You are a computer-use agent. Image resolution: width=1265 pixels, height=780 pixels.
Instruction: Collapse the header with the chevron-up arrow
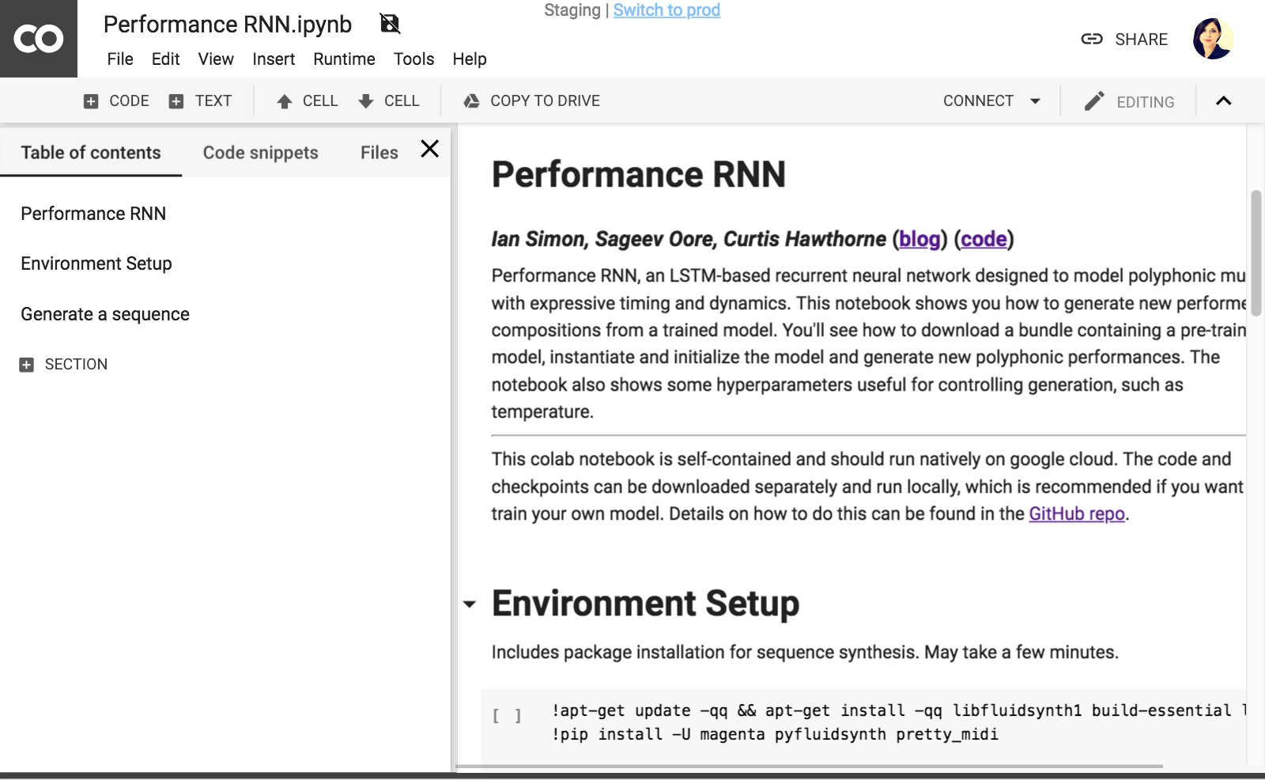point(1223,101)
